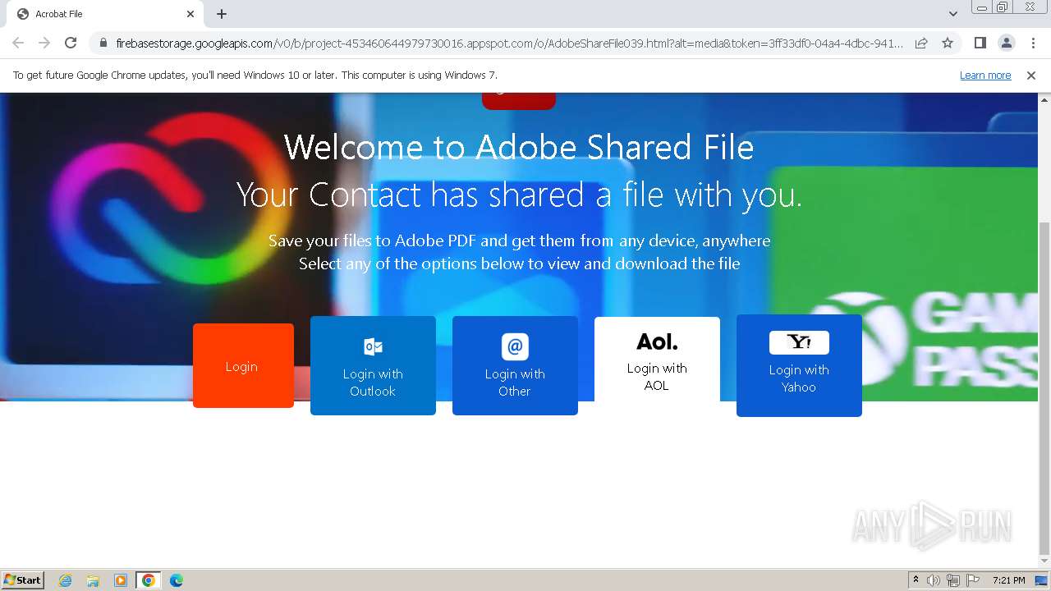Viewport: 1051px width, 591px height.
Task: Toggle the browser side panel
Action: click(980, 43)
